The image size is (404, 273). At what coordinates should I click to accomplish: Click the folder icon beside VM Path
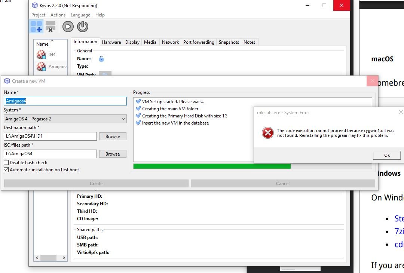[105, 74]
